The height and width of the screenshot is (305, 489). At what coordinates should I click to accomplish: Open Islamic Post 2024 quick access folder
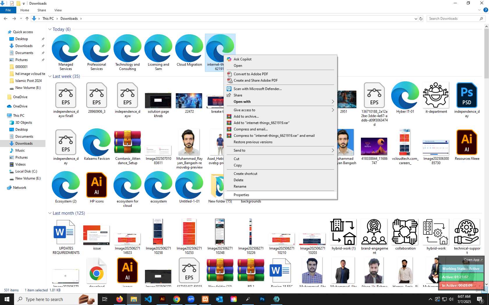tap(29, 81)
